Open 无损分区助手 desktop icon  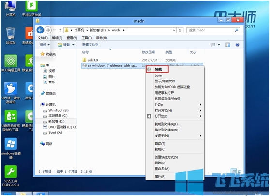[x=31, y=9]
